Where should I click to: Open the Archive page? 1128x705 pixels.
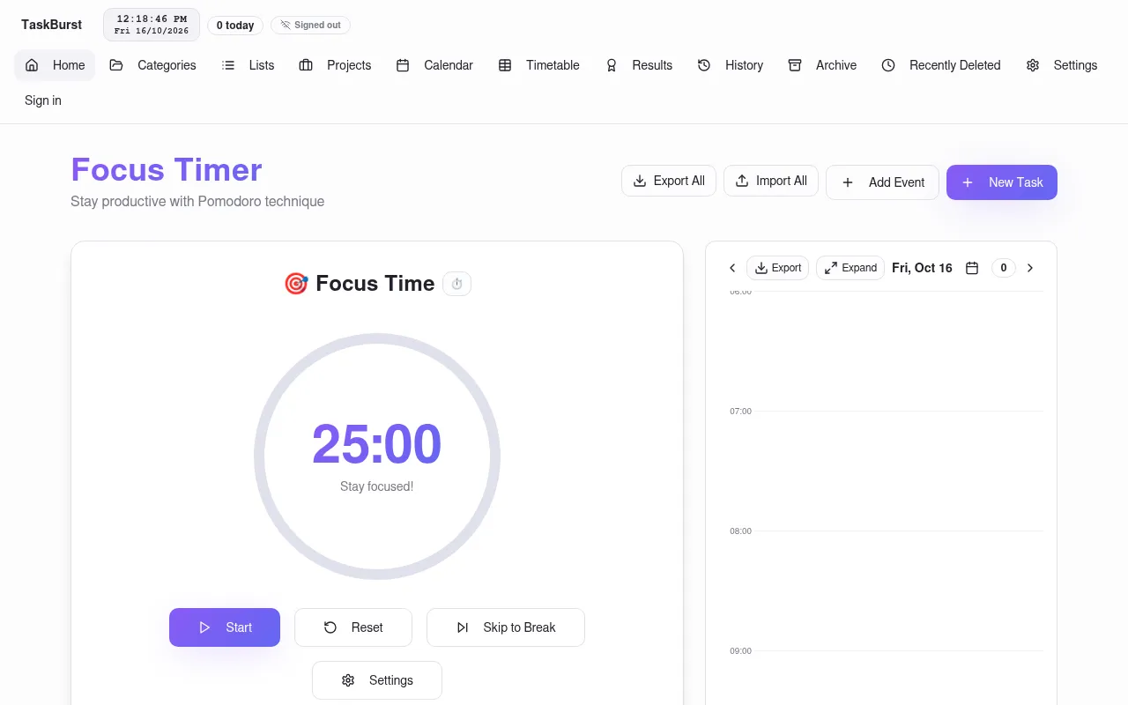pos(822,65)
